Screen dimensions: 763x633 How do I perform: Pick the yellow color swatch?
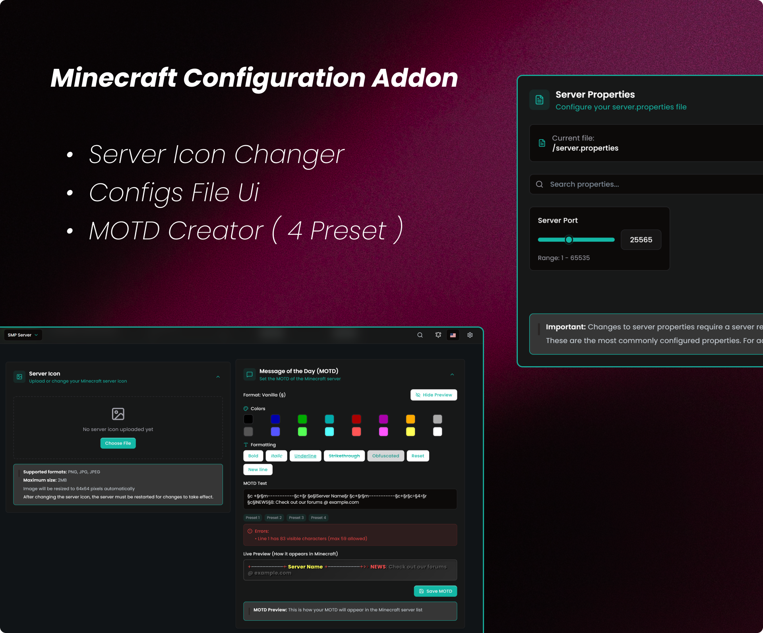411,431
